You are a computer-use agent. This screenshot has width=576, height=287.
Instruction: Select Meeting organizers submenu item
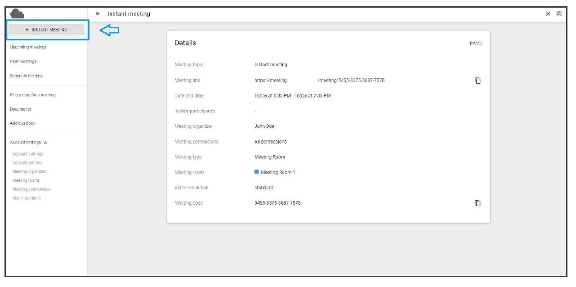click(x=30, y=171)
